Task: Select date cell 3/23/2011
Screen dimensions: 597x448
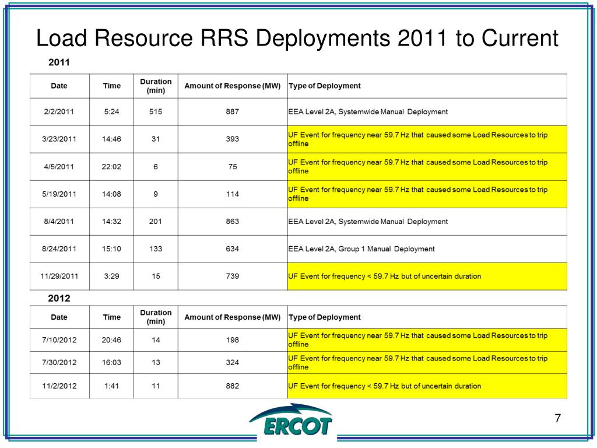Action: pos(59,139)
